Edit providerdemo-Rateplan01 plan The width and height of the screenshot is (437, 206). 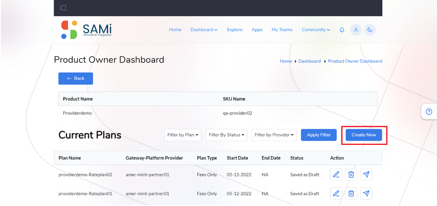[x=336, y=194]
